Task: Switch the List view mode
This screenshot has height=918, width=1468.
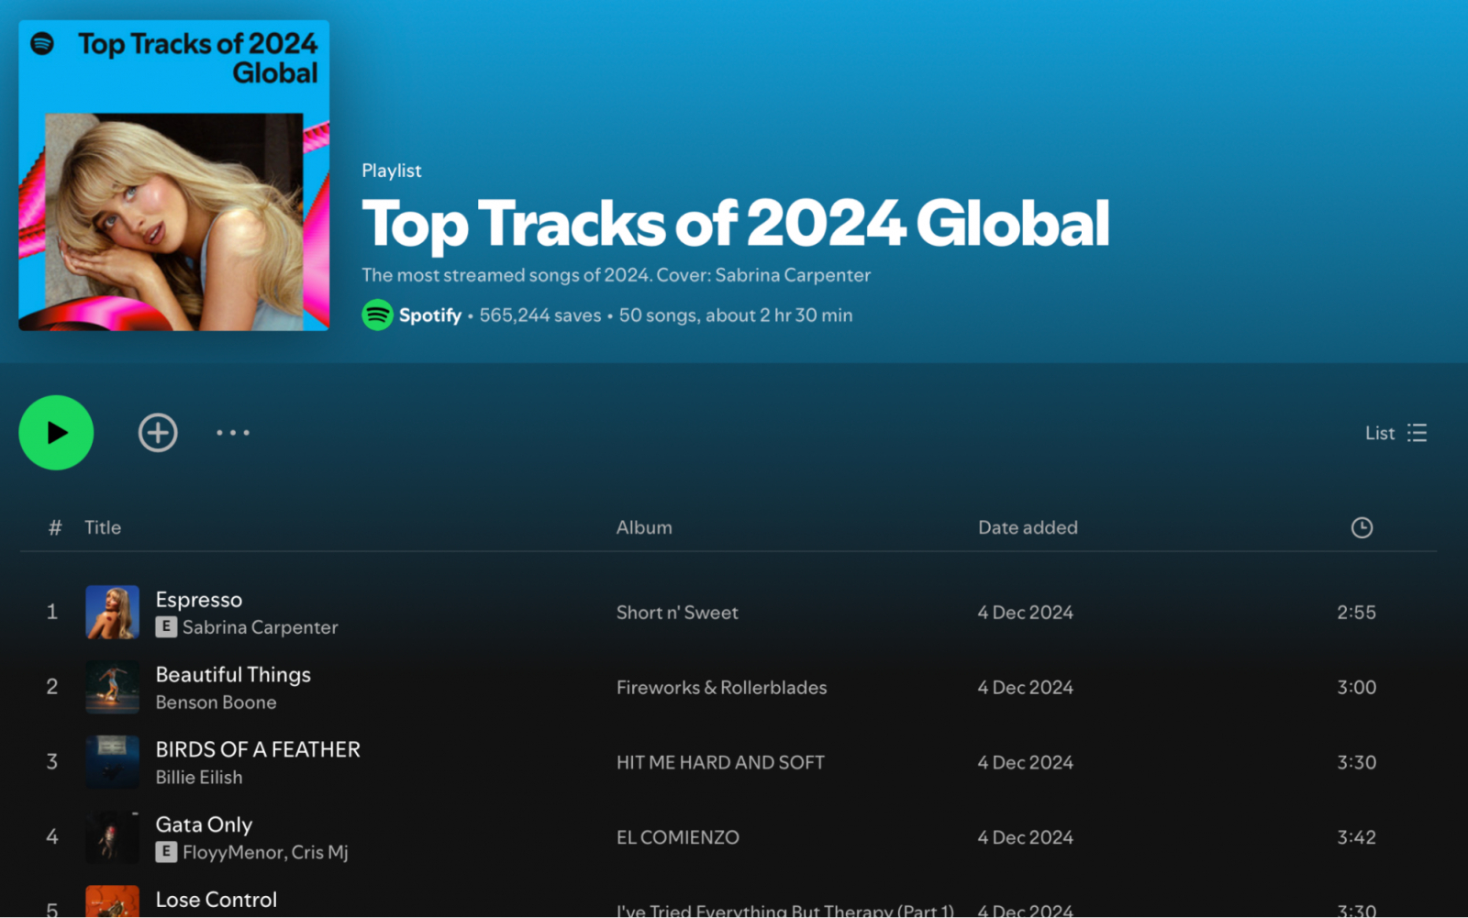Action: point(1396,433)
